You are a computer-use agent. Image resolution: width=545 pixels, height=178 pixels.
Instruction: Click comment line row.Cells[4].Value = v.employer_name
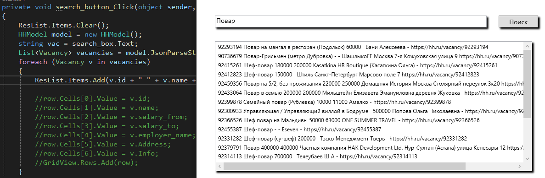tap(115, 135)
